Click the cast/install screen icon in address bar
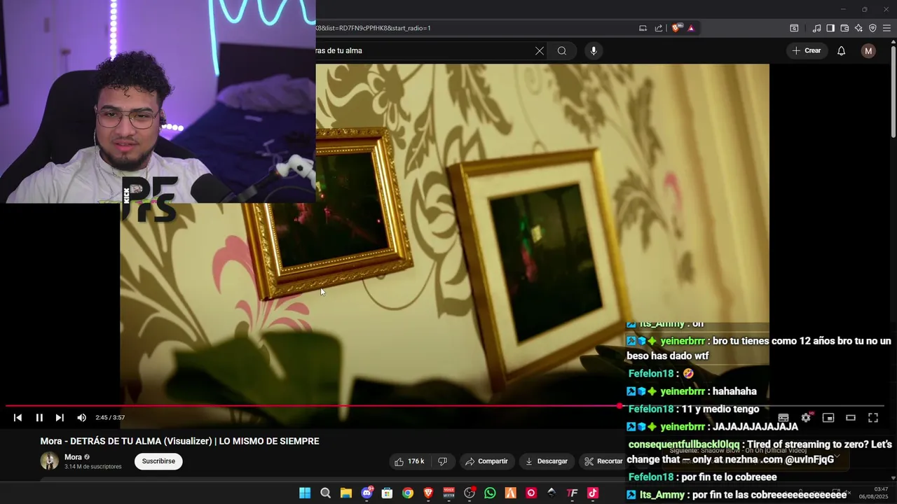The image size is (897, 504). pos(643,28)
